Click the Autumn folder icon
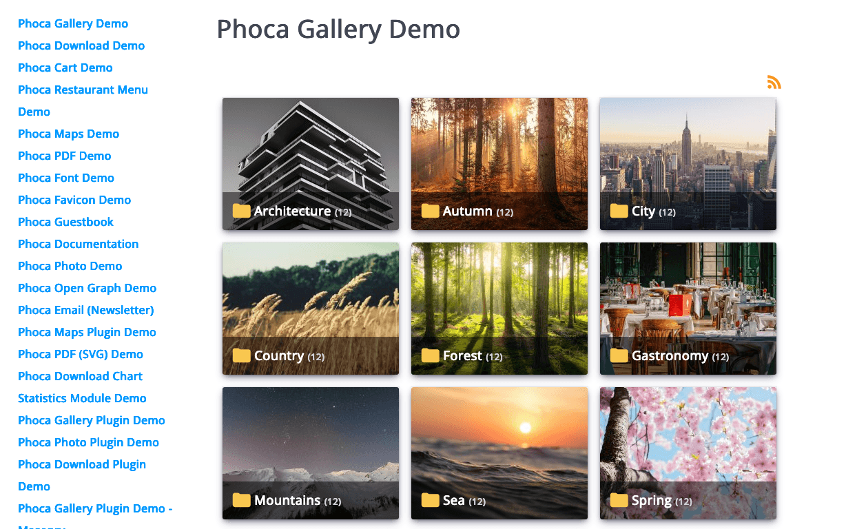The width and height of the screenshot is (846, 529). 430,211
